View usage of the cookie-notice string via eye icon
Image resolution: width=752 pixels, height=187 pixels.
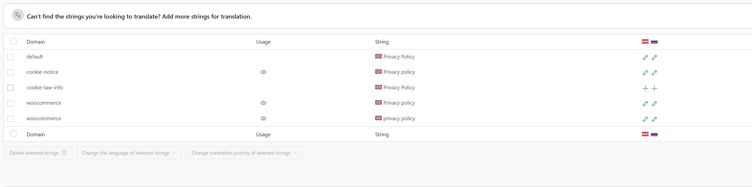tap(263, 72)
